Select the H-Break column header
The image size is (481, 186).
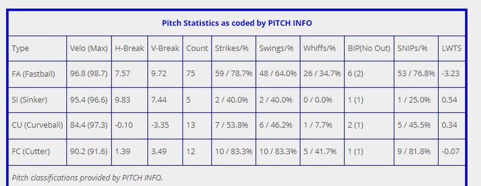coord(130,48)
